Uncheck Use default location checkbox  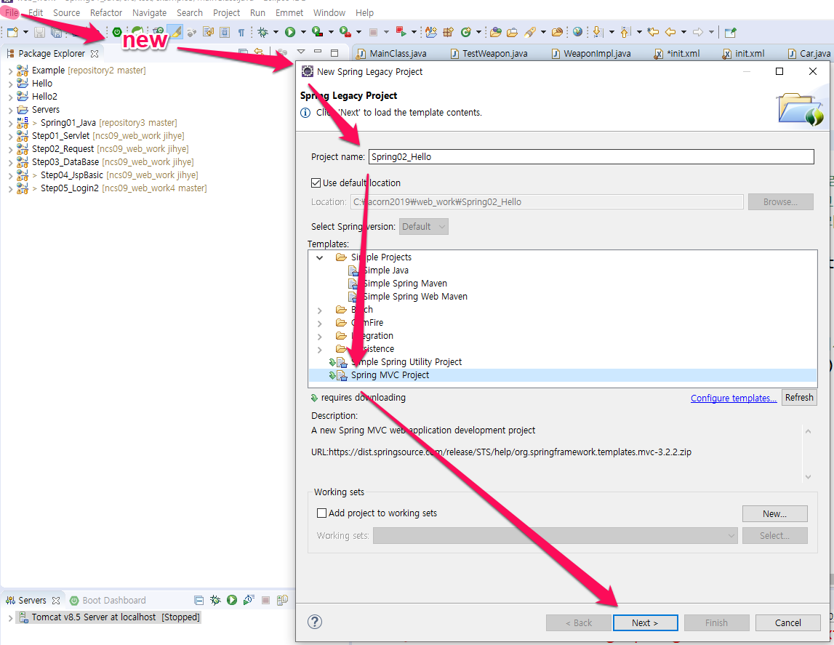click(x=316, y=183)
